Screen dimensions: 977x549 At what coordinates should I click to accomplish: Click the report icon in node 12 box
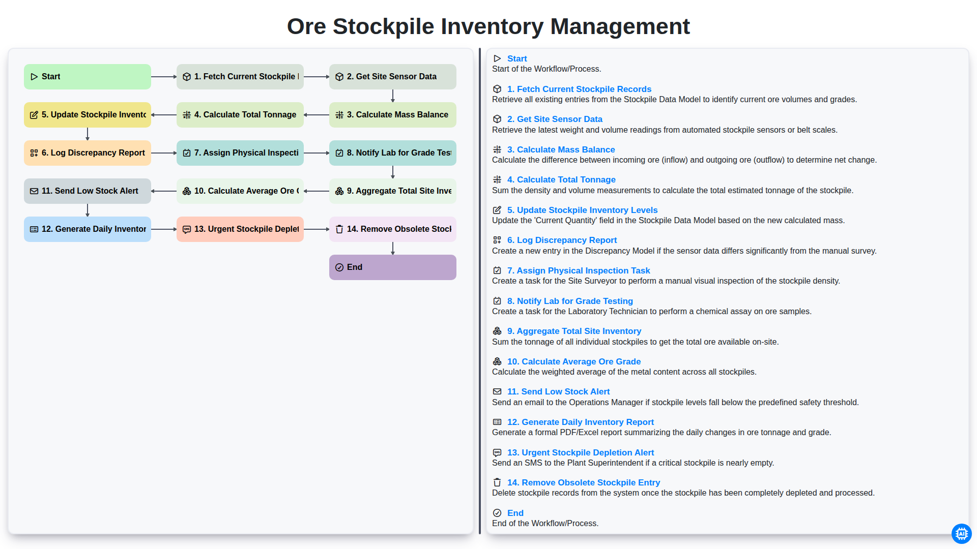click(x=34, y=229)
